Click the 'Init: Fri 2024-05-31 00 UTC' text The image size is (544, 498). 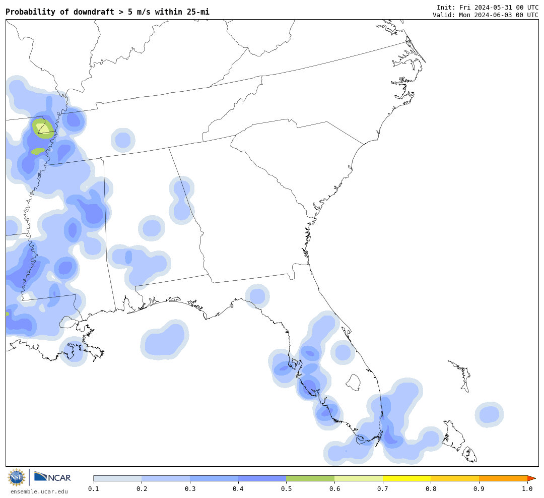[488, 7]
